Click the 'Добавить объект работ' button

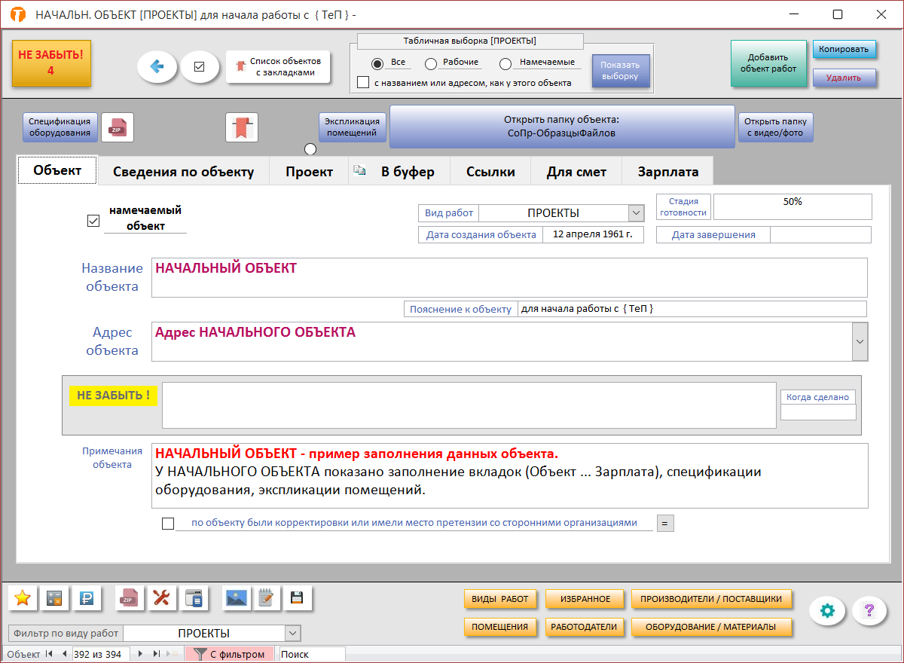coord(768,63)
